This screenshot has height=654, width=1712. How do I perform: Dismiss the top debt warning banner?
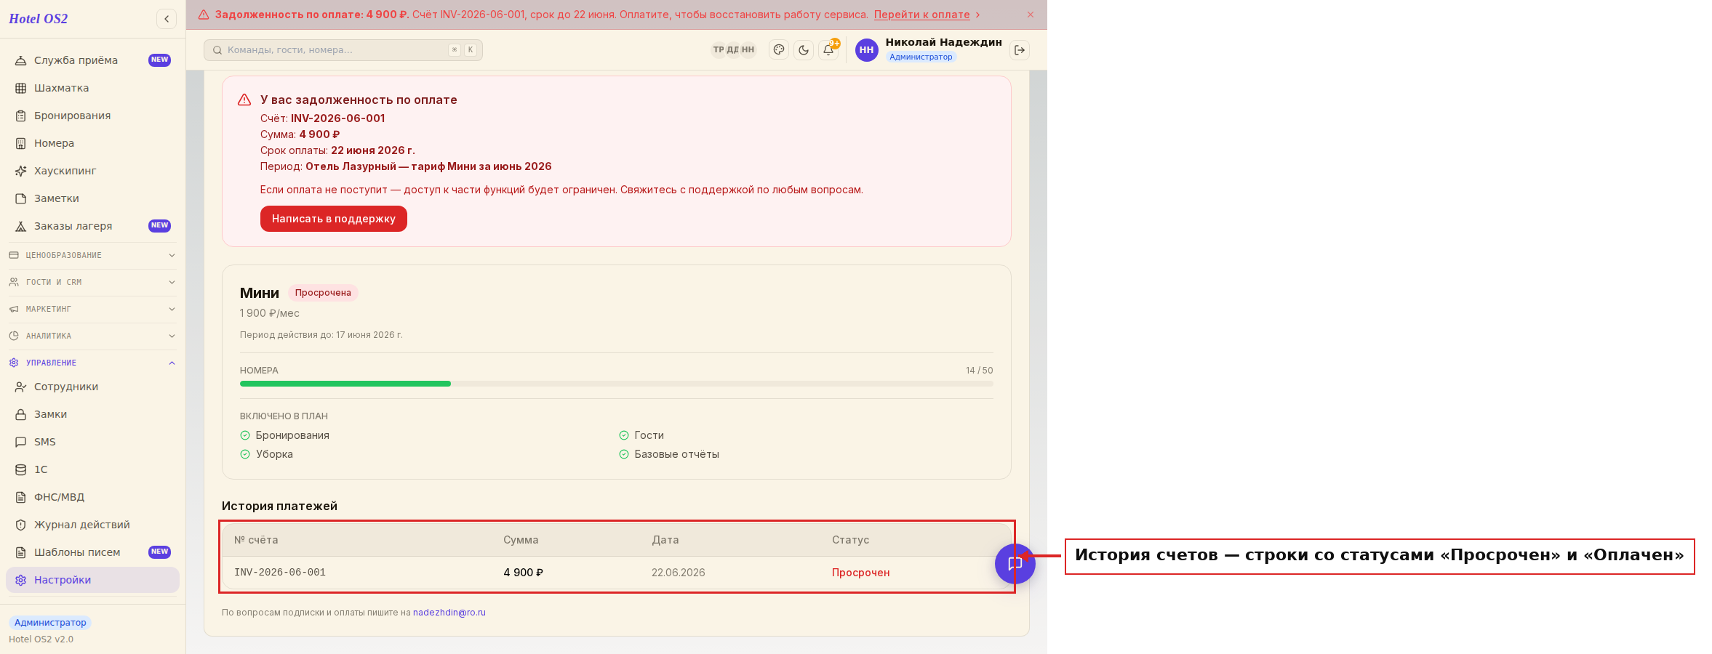pos(1031,15)
